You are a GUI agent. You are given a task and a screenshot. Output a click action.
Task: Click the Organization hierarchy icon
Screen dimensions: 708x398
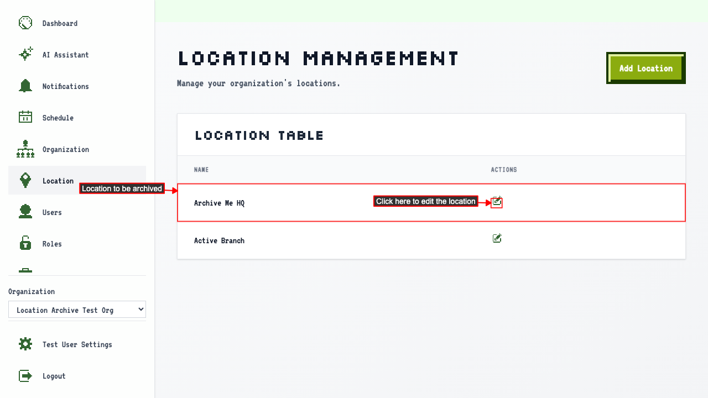coord(25,149)
